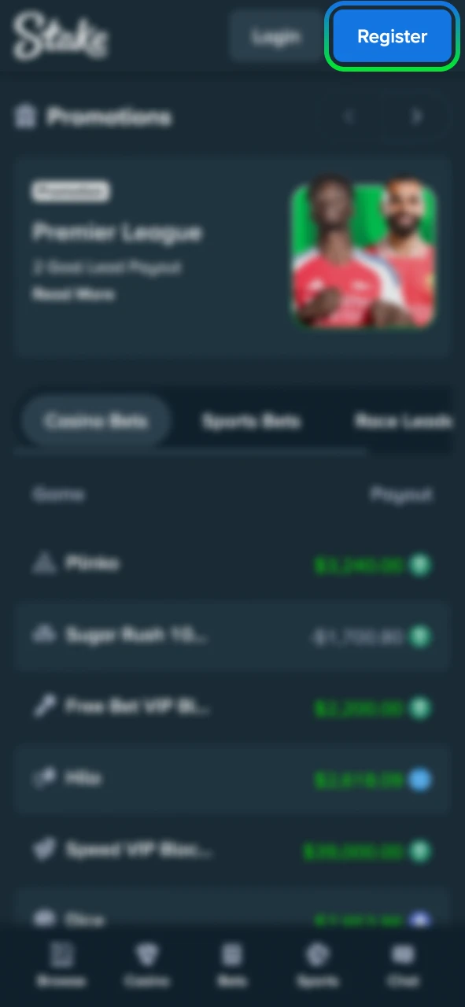Tap the Login button
465x1007 pixels.
(x=275, y=36)
